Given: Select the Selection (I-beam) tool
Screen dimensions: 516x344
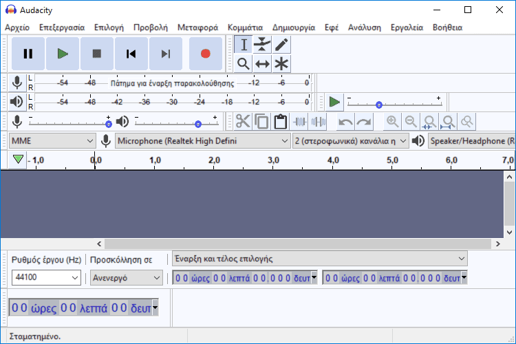Looking at the screenshot, I should (x=243, y=45).
